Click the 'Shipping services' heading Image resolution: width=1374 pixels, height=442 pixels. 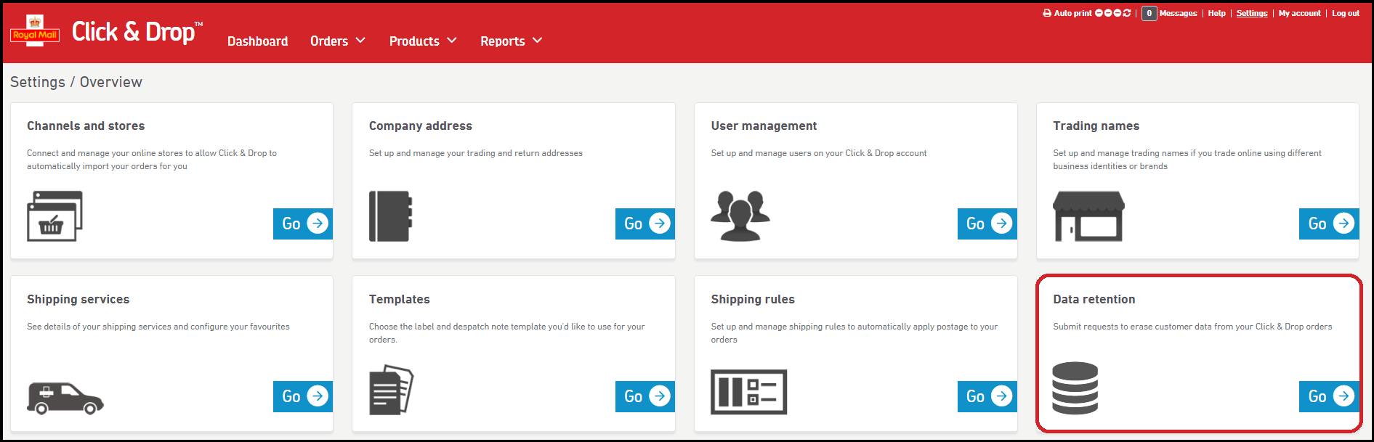[78, 299]
